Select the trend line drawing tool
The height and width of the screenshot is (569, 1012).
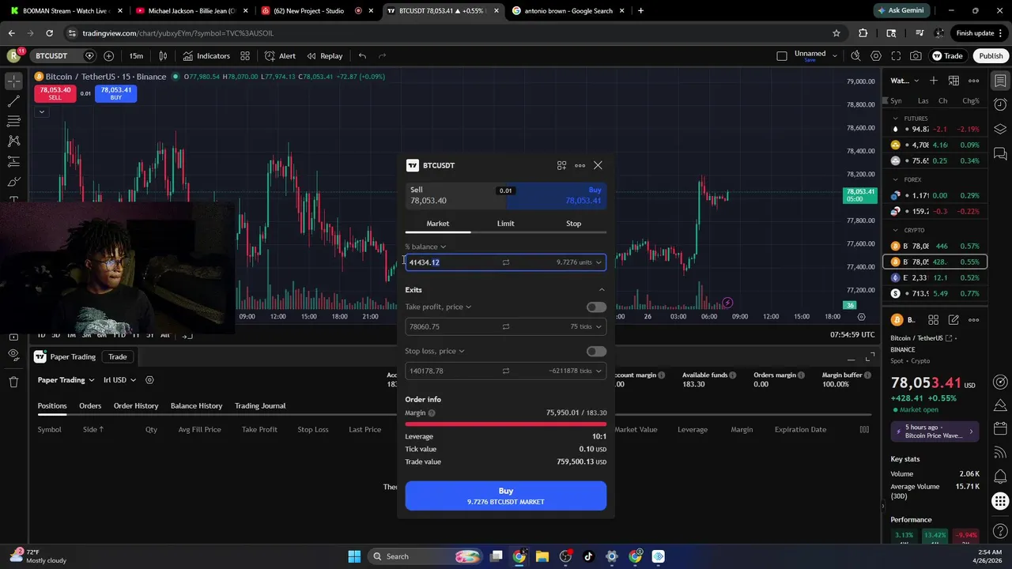click(x=13, y=101)
